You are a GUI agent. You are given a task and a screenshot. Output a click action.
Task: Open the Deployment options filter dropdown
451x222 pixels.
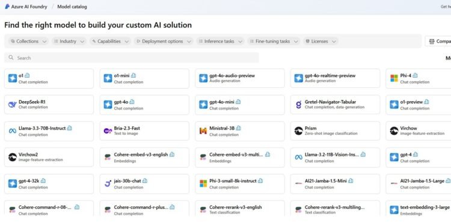click(x=164, y=41)
